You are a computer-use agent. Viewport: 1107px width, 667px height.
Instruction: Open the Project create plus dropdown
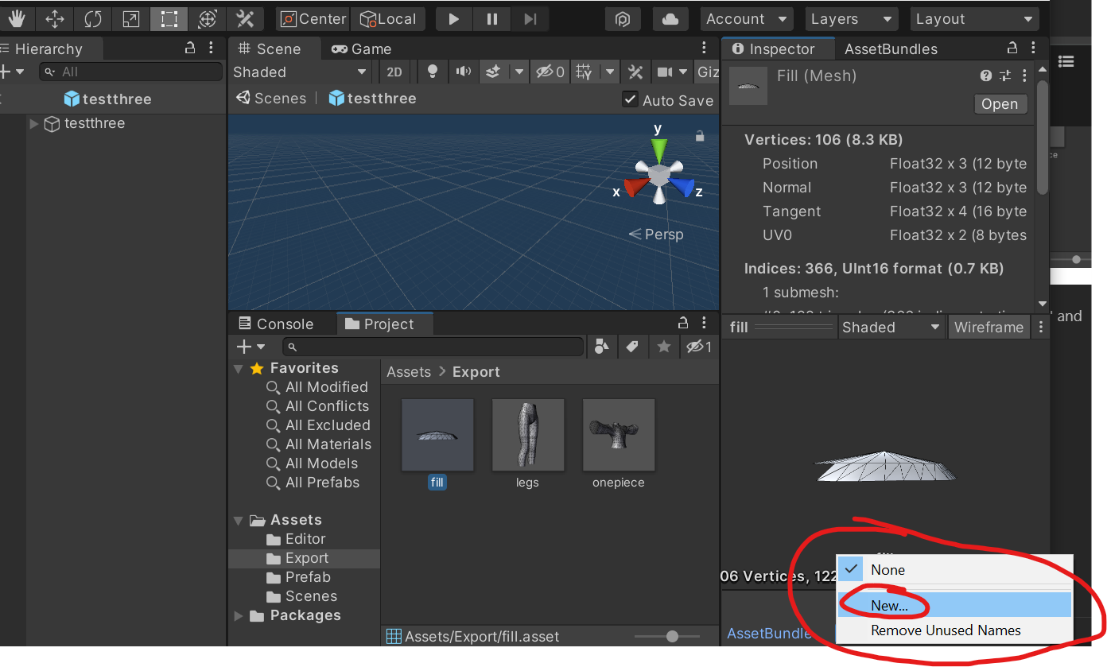(251, 347)
